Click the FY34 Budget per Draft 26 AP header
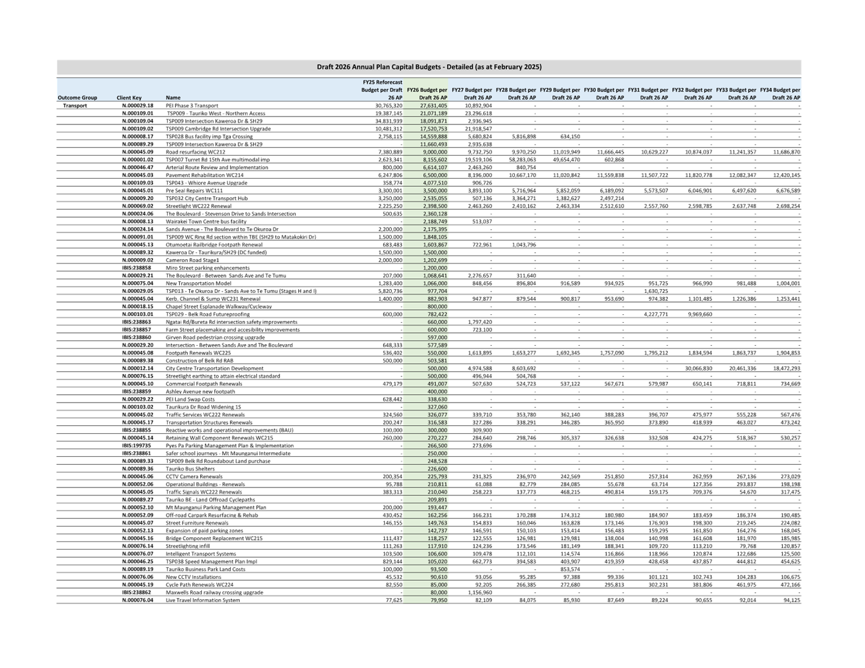This screenshot has width=865, height=668. [780, 94]
